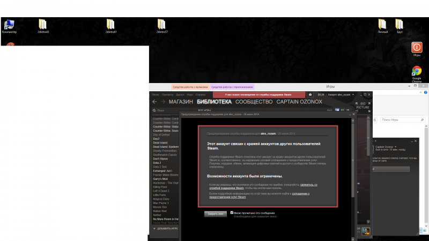The width and height of the screenshot is (429, 241).
Task: Click the library search magnifier icon
Action: tap(154, 110)
